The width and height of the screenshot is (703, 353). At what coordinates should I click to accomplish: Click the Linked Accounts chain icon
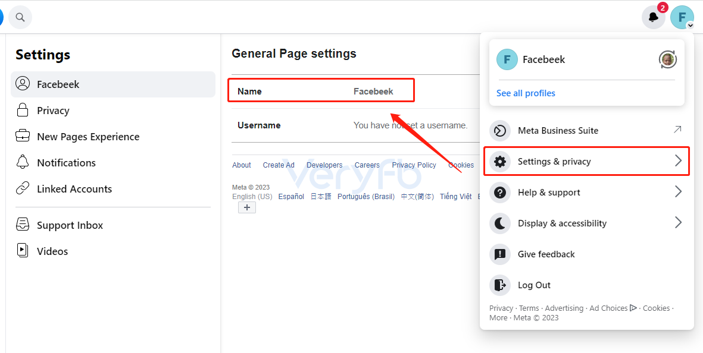pos(23,188)
